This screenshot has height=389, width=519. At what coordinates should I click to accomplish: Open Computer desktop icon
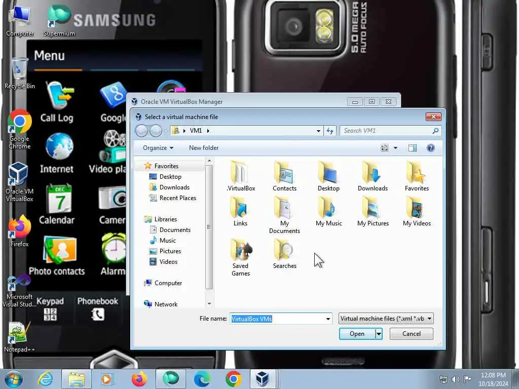coord(20,21)
